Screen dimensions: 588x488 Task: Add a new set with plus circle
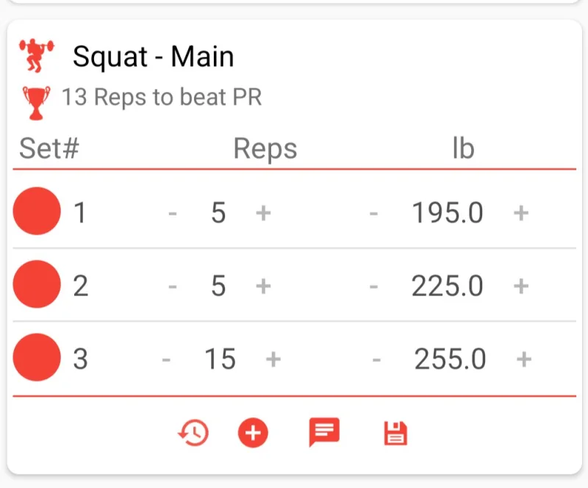tap(253, 433)
